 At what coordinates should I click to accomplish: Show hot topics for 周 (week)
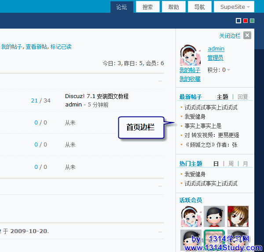point(231,164)
